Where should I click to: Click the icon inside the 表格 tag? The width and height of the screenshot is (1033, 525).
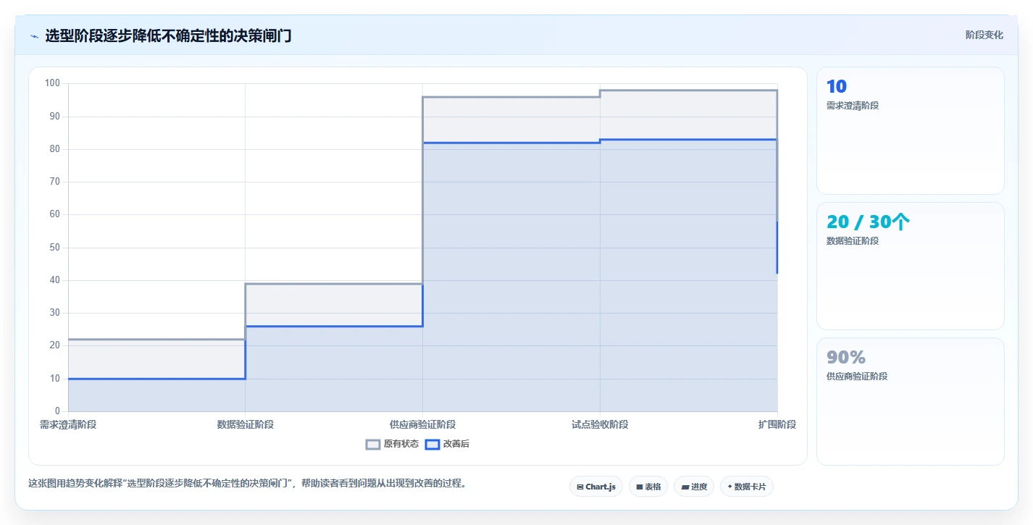[640, 487]
